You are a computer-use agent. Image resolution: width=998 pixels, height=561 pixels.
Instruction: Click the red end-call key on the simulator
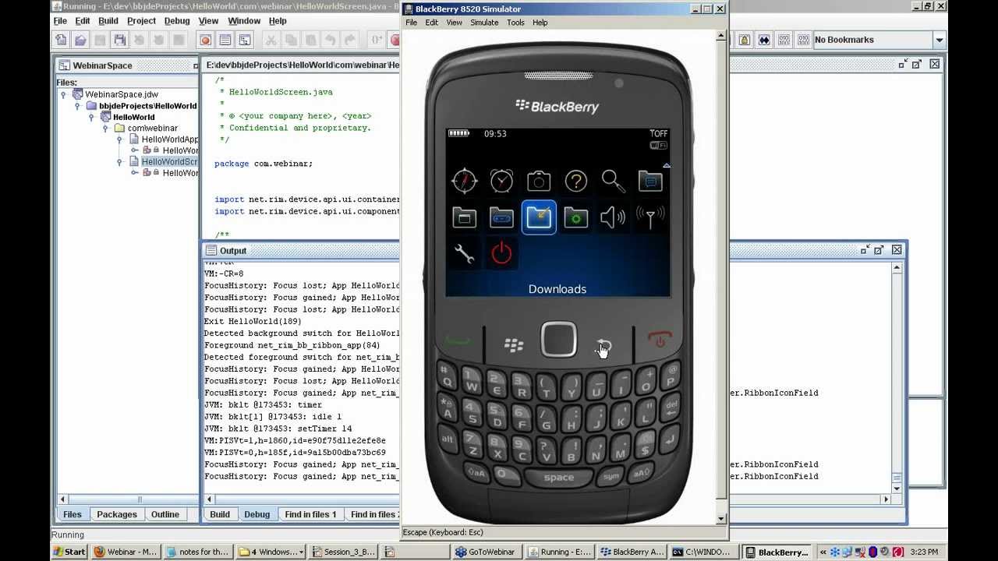pos(659,340)
